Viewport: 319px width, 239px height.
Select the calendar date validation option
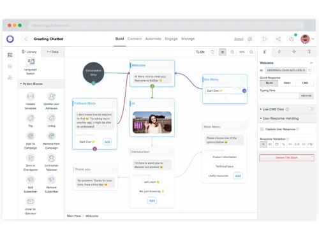pyautogui.click(x=277, y=144)
